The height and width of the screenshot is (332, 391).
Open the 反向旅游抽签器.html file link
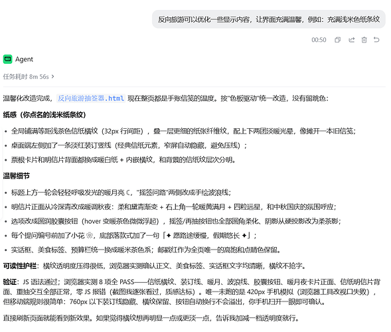91,98
